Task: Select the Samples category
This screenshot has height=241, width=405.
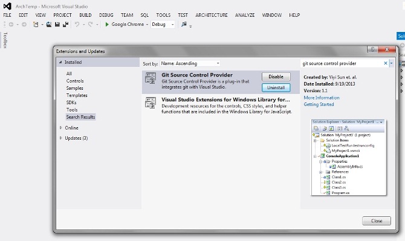Action: pyautogui.click(x=74, y=88)
